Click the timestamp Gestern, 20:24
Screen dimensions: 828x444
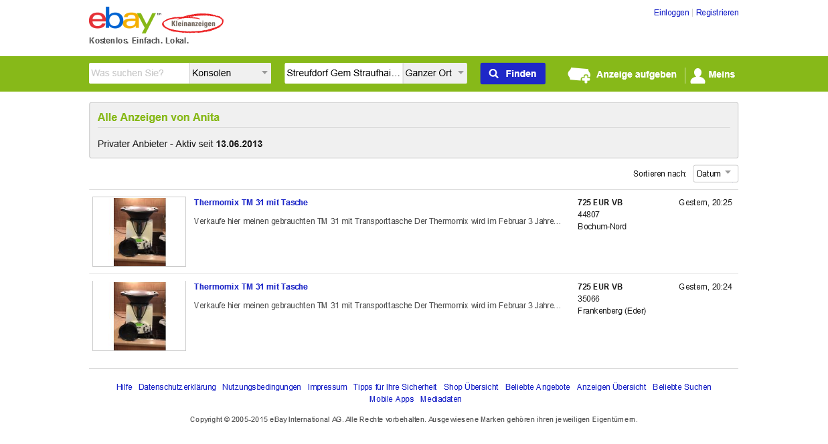(x=706, y=287)
